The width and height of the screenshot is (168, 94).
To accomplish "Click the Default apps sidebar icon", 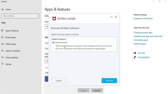I will (x=2, y=37).
